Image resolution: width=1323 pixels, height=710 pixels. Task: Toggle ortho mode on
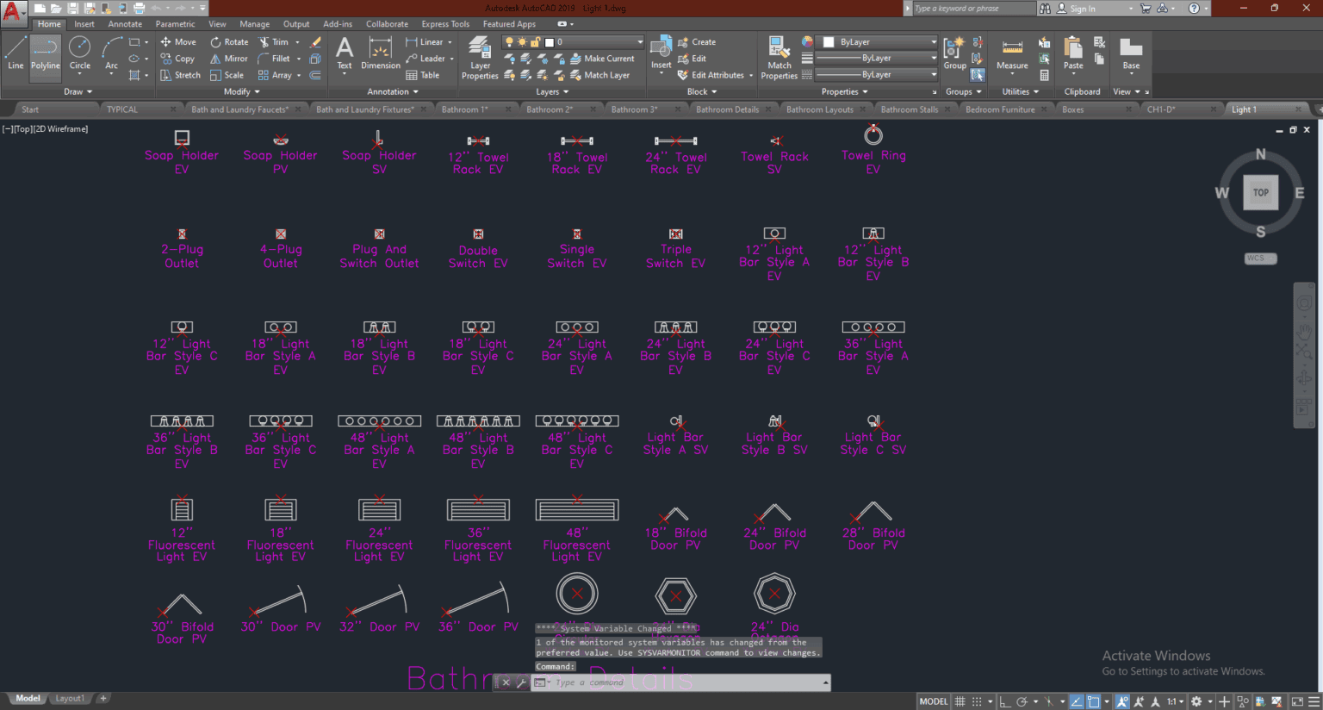click(x=1004, y=701)
